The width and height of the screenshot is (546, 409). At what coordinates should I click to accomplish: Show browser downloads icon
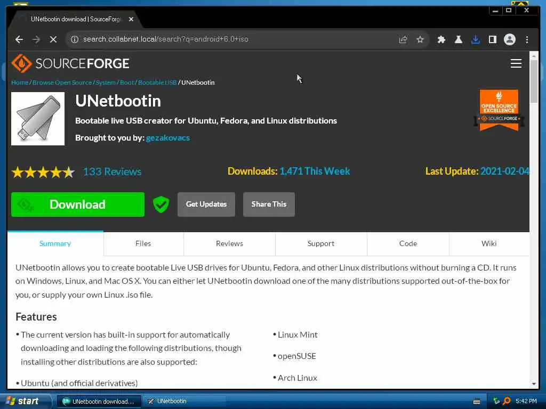475,39
